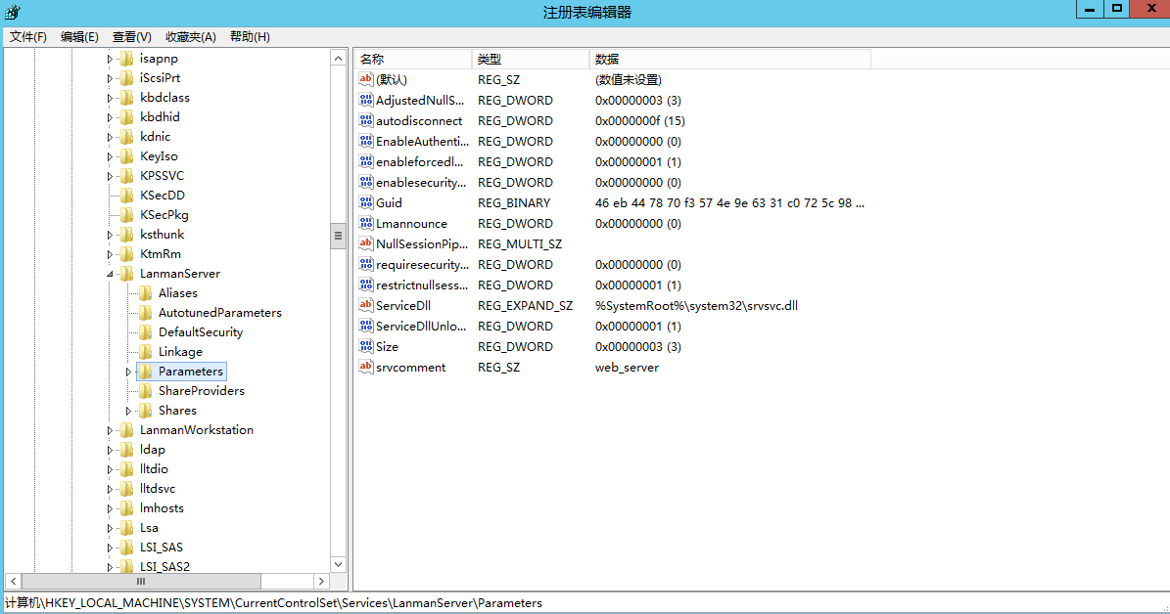This screenshot has width=1170, height=614.
Task: Select the LSI_SAS key
Action: [x=162, y=547]
